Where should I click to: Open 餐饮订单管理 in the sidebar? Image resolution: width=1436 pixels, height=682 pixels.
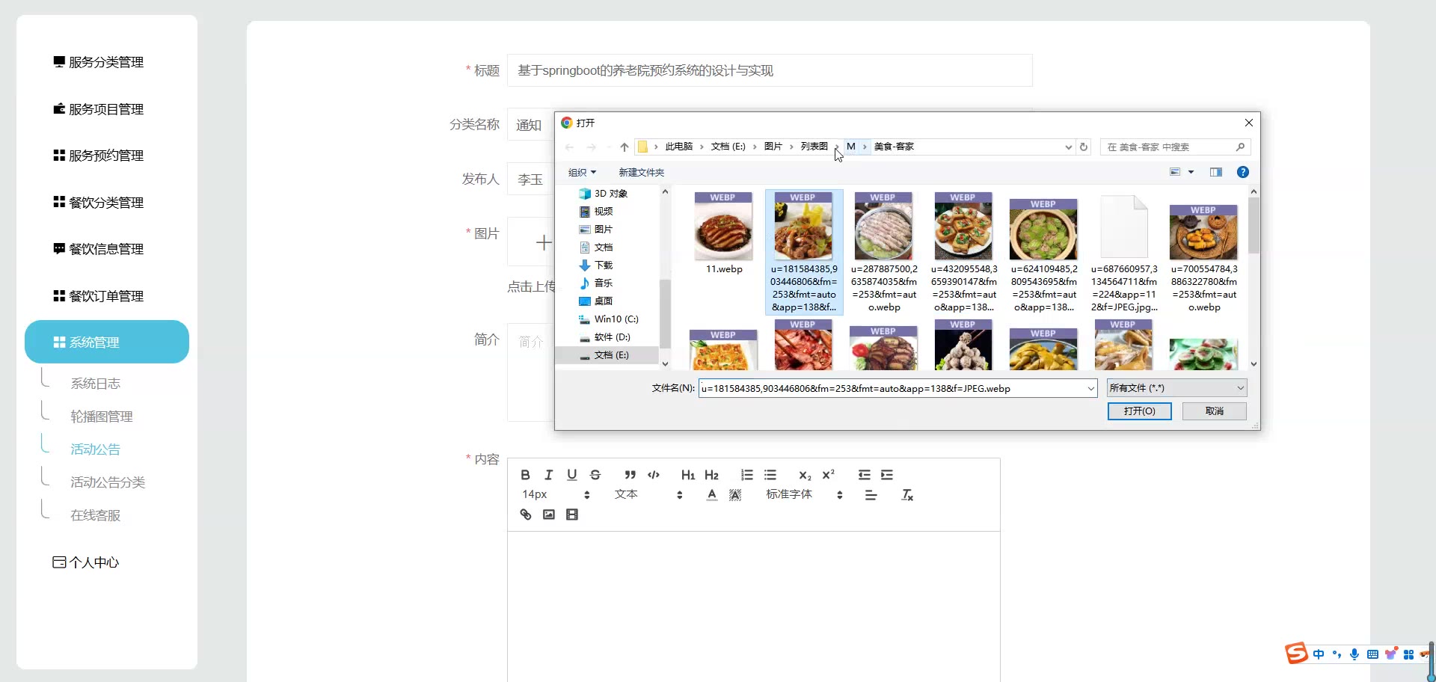coord(106,296)
